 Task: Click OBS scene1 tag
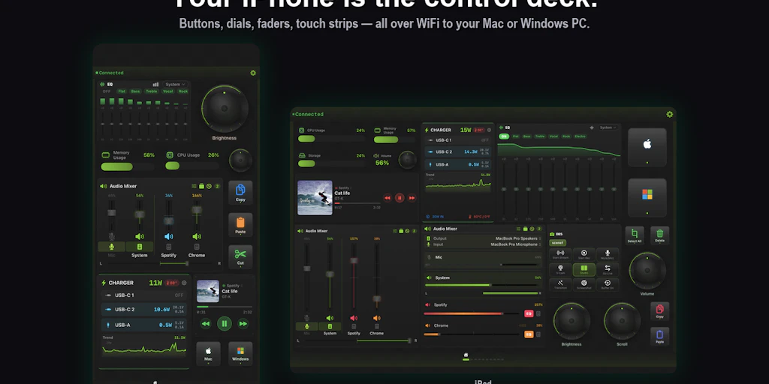click(558, 242)
